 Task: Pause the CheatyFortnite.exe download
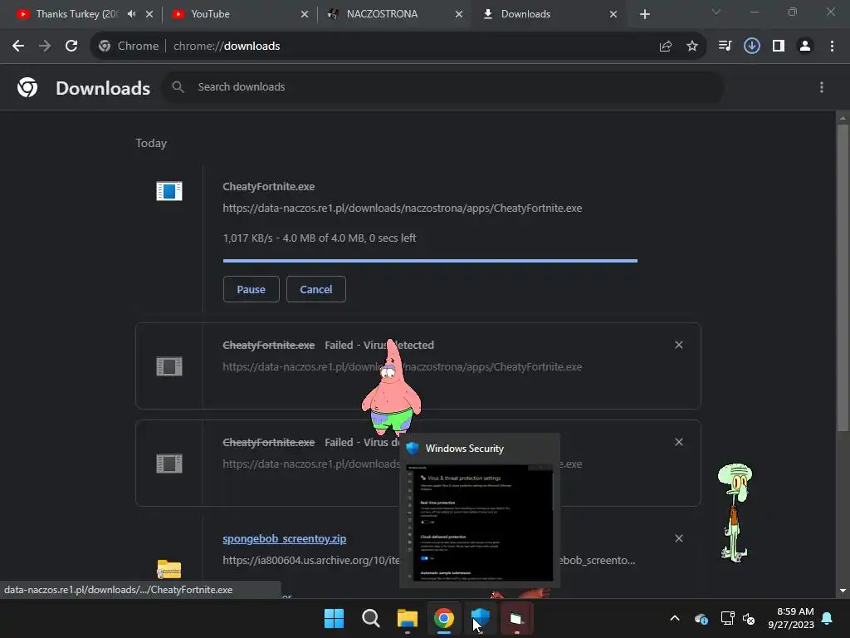[251, 289]
